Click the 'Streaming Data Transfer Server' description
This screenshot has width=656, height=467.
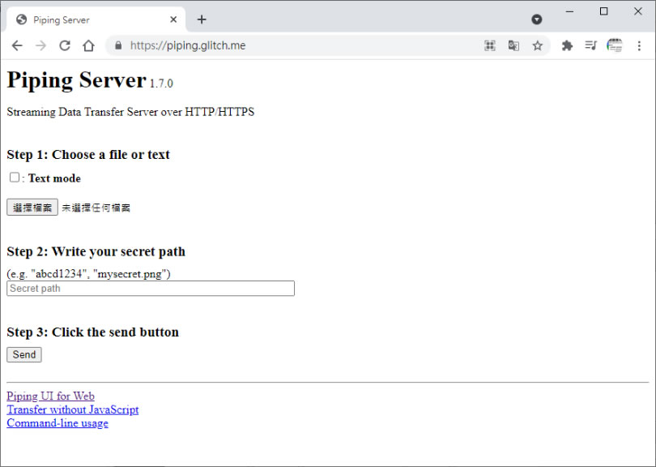(130, 112)
